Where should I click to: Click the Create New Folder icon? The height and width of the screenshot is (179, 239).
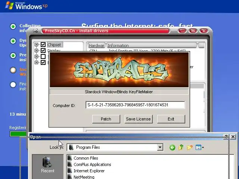click(190, 147)
